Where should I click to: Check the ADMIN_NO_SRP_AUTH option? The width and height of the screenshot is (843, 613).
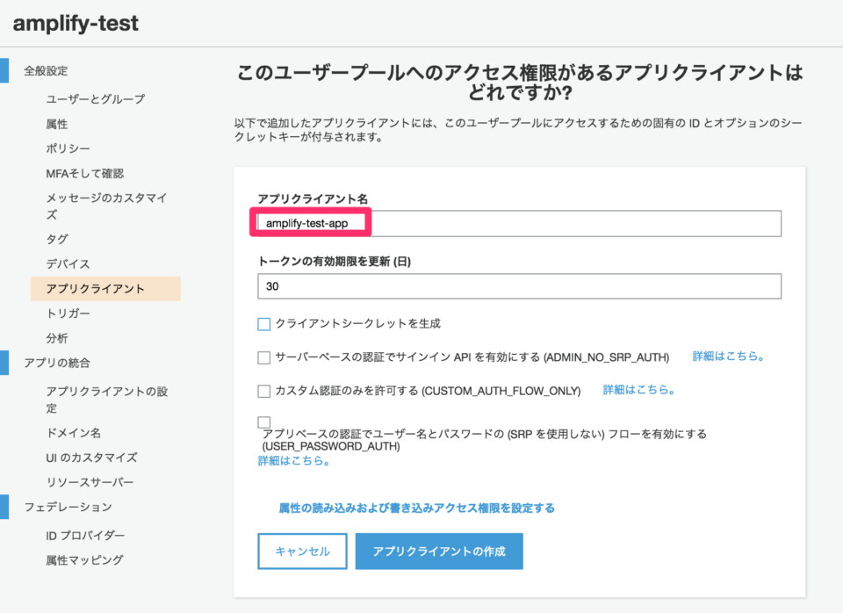[264, 357]
